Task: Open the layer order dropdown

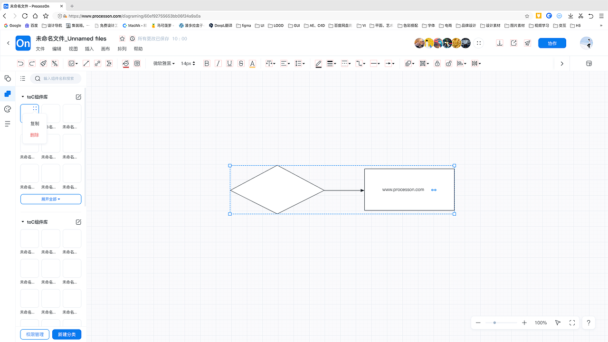Action: pos(409,63)
